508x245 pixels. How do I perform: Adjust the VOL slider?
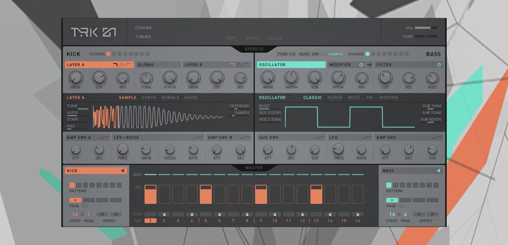point(426,28)
